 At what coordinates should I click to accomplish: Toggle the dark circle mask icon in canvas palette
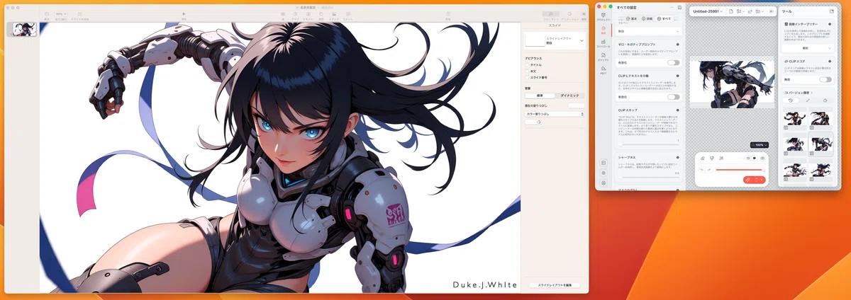tap(755, 158)
